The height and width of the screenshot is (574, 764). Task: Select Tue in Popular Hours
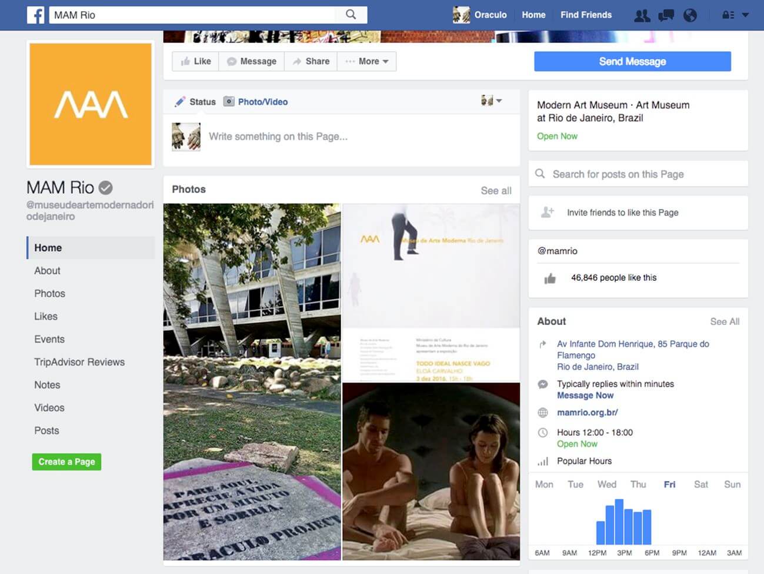[x=575, y=485]
